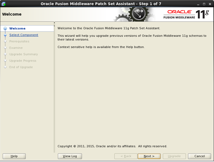
Task: Click the Select Component step bullet
Action: coord(5,35)
